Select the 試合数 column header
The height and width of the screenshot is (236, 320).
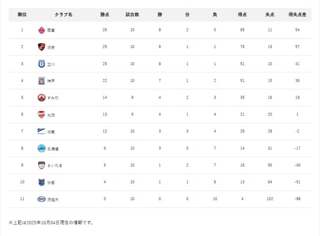tap(132, 15)
